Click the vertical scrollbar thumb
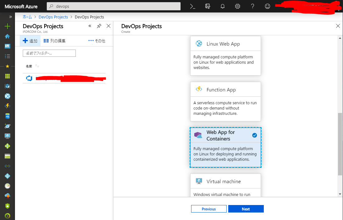This screenshot has width=343, height=220. [x=340, y=144]
